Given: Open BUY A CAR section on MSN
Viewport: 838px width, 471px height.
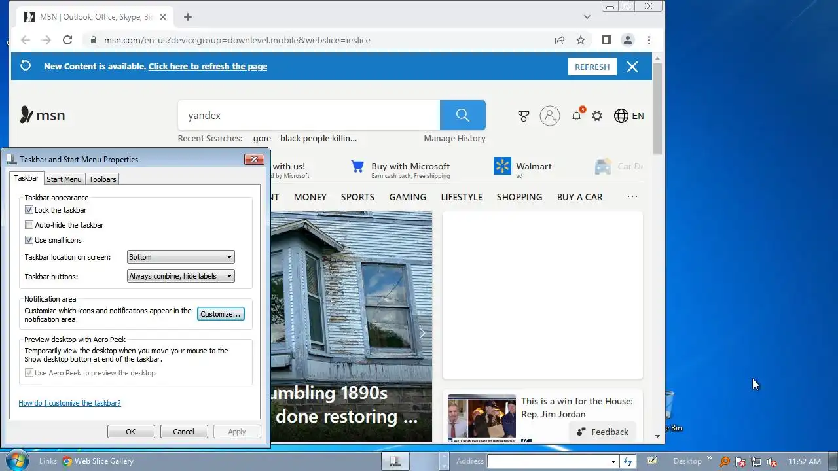Looking at the screenshot, I should tap(579, 197).
